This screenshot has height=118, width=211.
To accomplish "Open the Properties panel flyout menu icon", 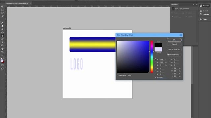I will click(196, 5).
